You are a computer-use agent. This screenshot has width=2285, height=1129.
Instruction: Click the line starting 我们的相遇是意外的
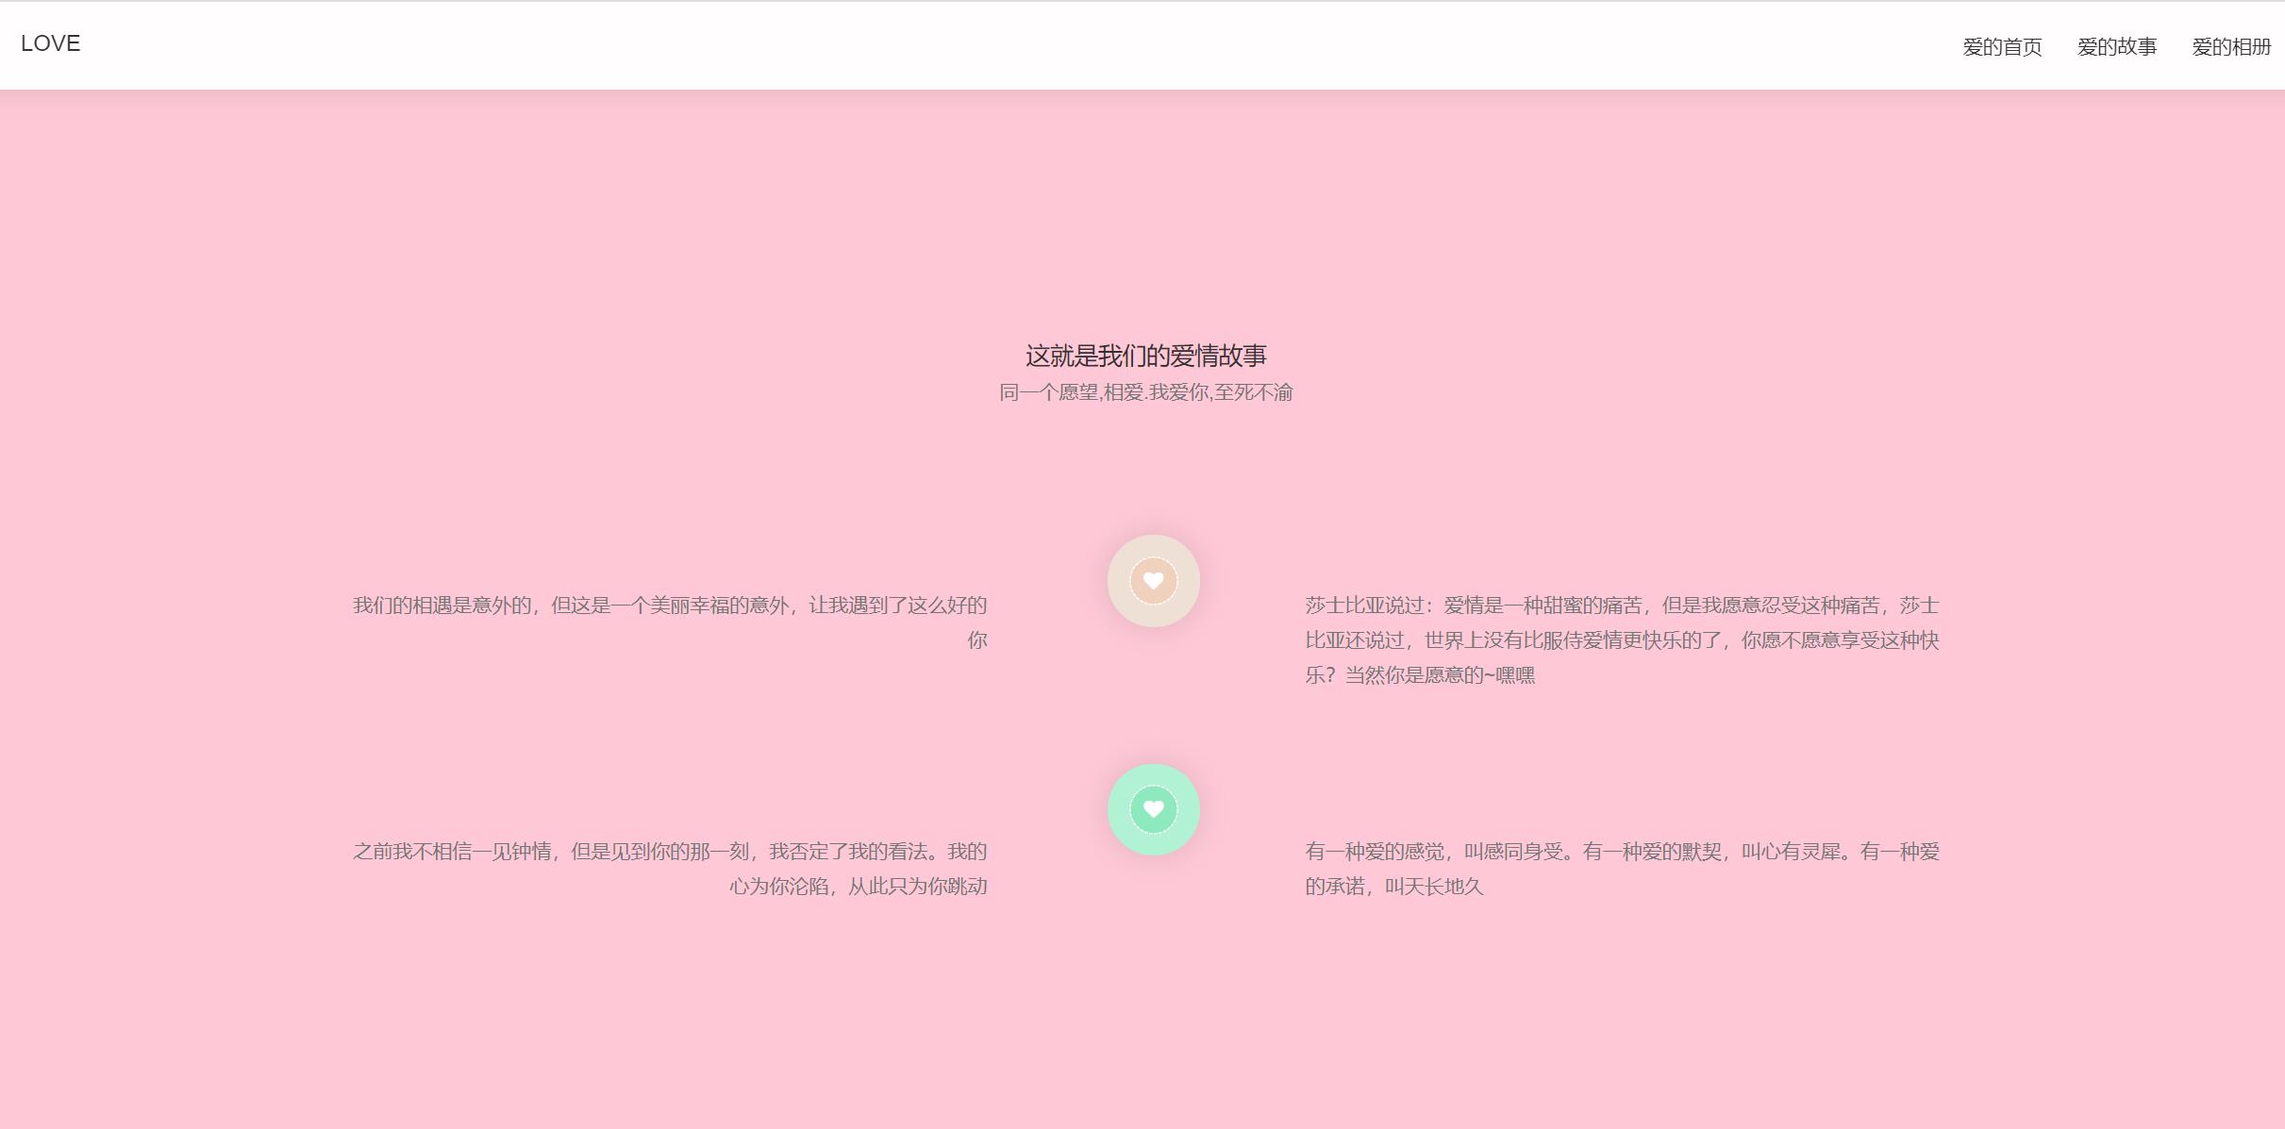click(670, 606)
